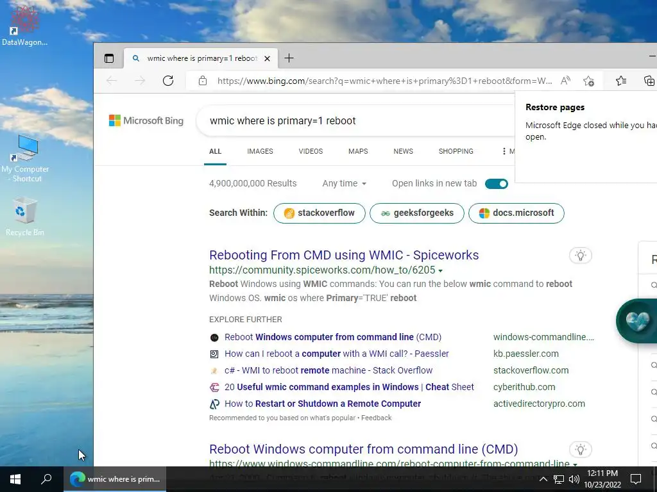The image size is (657, 492).
Task: Search within geeksforgeeks
Action: (x=417, y=213)
